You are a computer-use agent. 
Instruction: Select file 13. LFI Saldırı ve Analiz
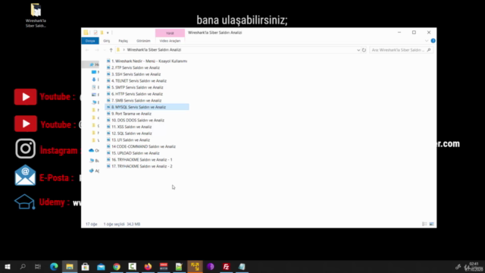[x=128, y=140]
